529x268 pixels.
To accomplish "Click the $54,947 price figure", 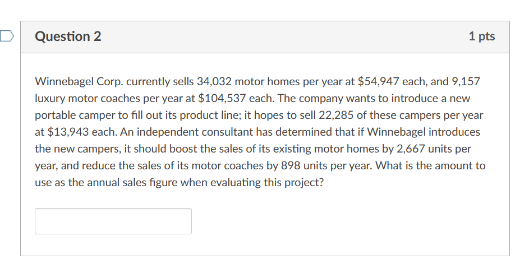I will click(378, 82).
